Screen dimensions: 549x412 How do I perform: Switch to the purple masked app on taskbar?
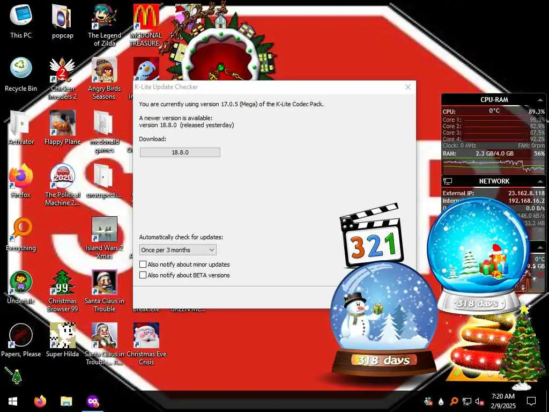tap(92, 401)
